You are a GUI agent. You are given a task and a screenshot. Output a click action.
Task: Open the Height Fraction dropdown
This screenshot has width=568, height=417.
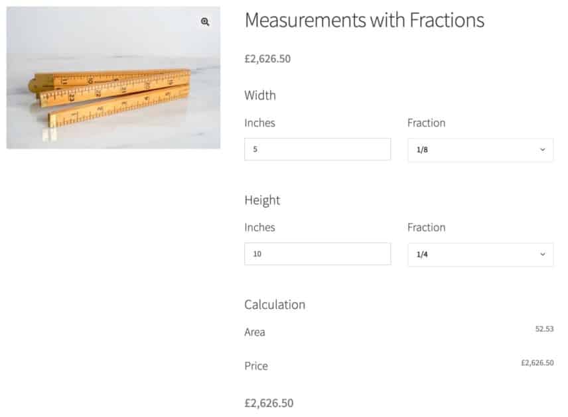coord(480,254)
